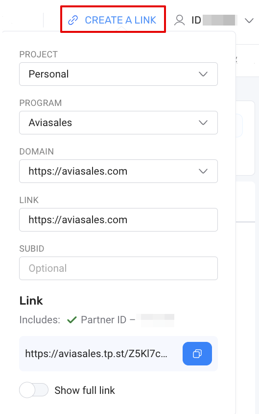Focus the Link URL input field
259x414 pixels.
tap(118, 220)
